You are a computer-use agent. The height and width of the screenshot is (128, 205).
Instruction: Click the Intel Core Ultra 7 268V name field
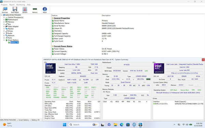72,64
